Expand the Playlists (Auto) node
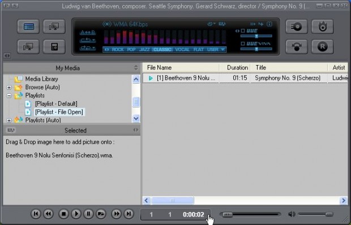This screenshot has width=351, height=225. 9,120
